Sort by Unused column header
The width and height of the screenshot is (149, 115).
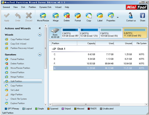pos(123,43)
